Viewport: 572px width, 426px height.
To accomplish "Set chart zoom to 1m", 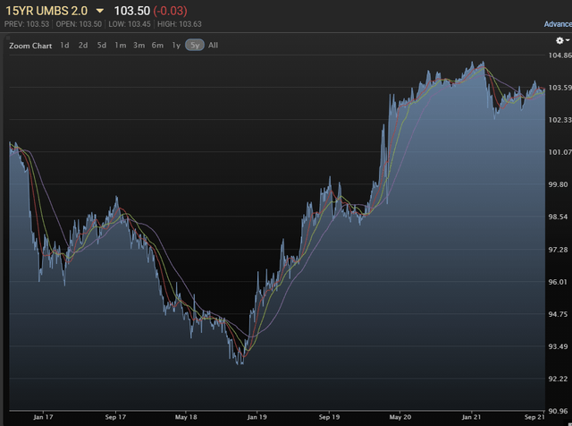I will [x=121, y=46].
